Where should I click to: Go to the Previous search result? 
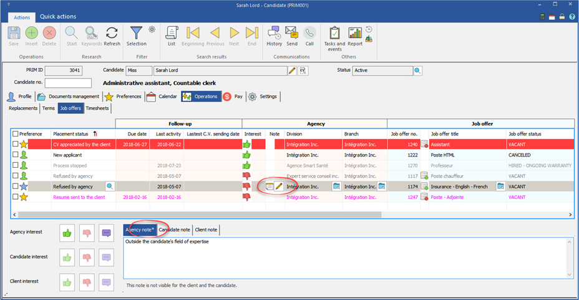[215, 33]
